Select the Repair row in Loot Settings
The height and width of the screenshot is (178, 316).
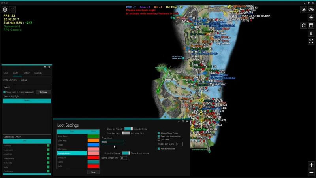point(72,145)
